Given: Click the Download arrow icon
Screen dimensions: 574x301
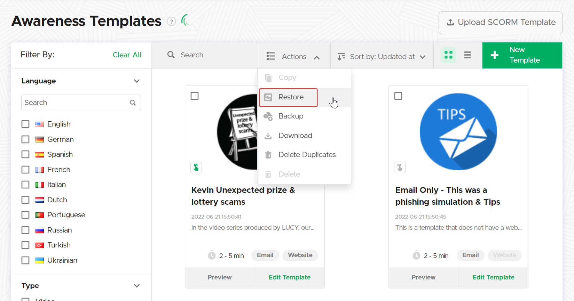Looking at the screenshot, I should click(268, 136).
